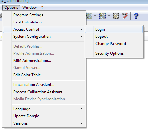
Task: Click the red pen preview toolbar icon
Action: click(125, 16)
